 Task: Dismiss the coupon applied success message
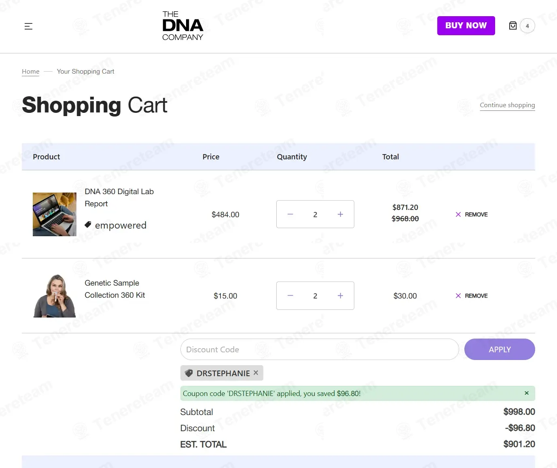[526, 393]
